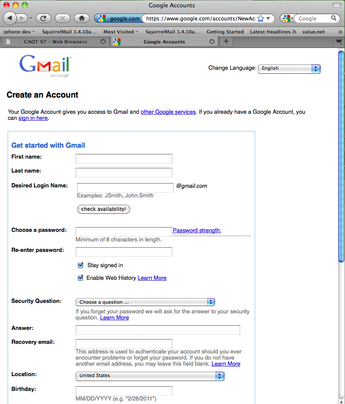Follow the other Google services link
This screenshot has width=345, height=404.
pyautogui.click(x=168, y=112)
